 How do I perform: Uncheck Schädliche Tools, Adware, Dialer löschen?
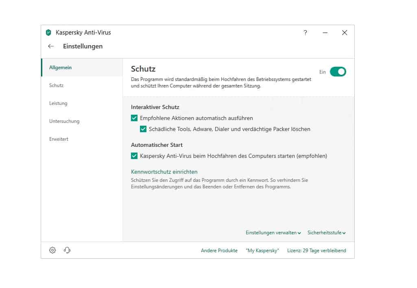point(143,129)
